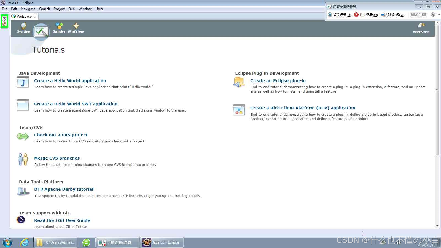Click the green arrows CVS checkout icon
441x248 pixels.
click(23, 136)
